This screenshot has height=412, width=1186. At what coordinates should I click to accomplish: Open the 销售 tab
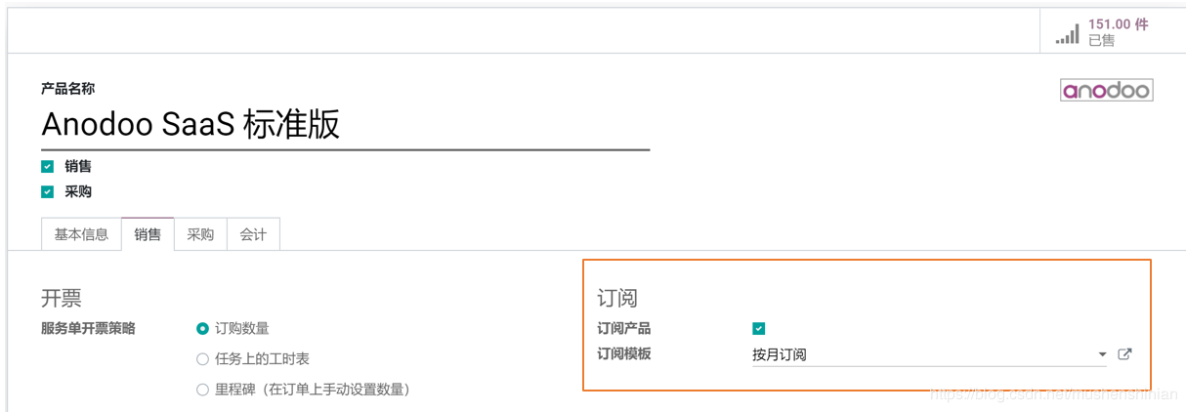click(148, 234)
